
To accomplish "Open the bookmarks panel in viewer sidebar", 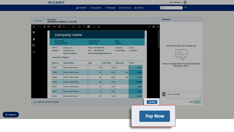I will [x=34, y=32].
